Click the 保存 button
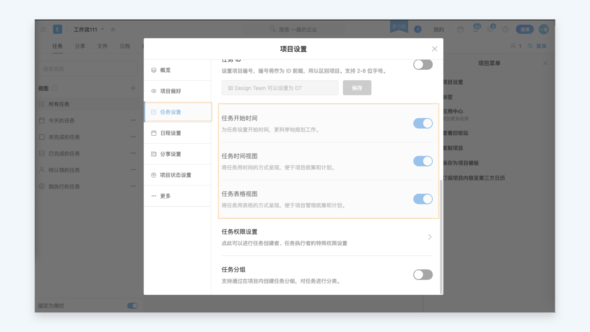Screen dimensions: 590x332 pyautogui.click(x=357, y=88)
